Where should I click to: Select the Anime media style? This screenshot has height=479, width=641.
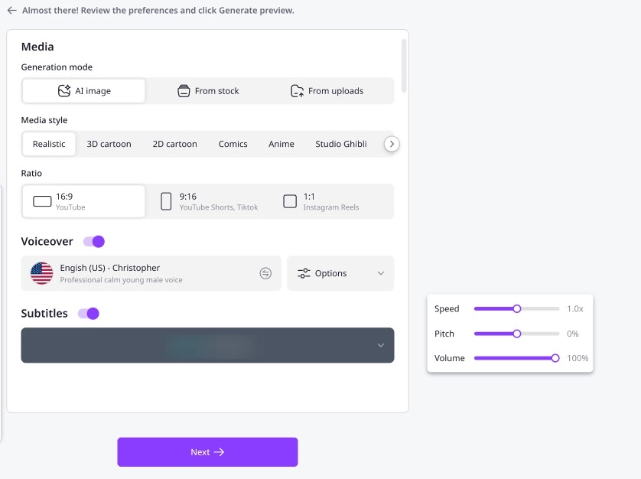[281, 144]
